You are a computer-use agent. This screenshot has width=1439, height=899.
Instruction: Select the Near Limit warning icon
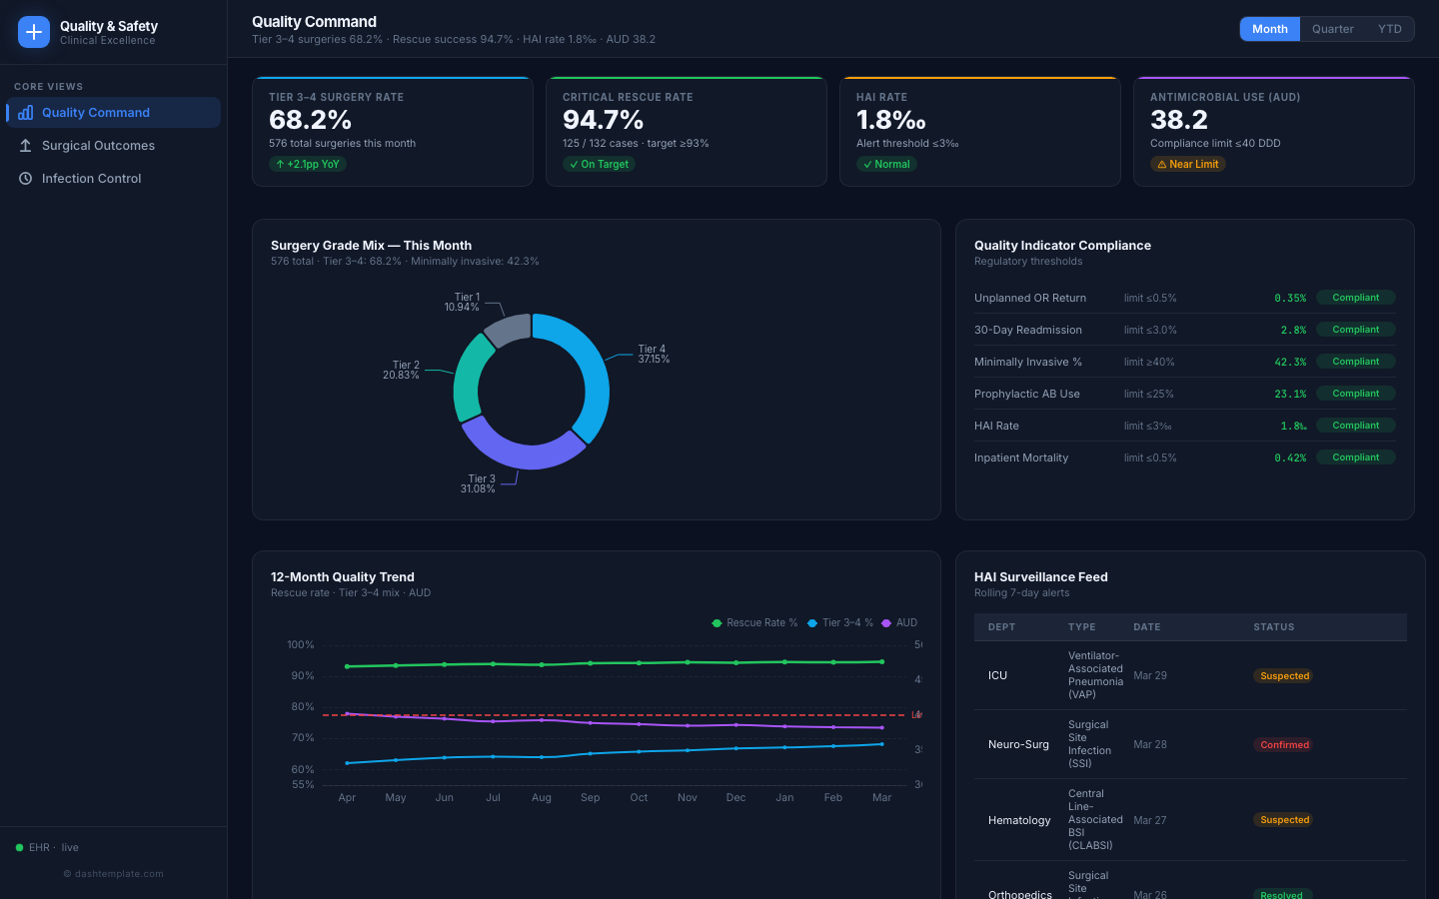[x=1164, y=164]
